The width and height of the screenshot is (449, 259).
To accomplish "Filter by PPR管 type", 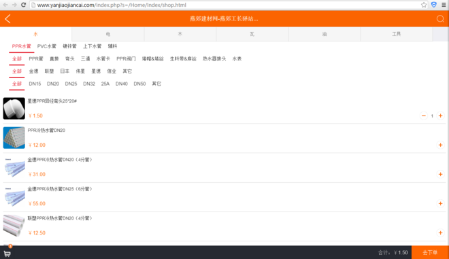I will [36, 58].
